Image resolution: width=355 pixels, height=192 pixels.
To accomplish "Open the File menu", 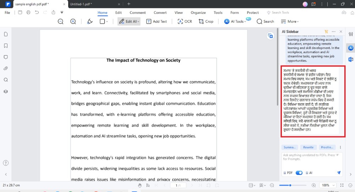I will [7, 13].
